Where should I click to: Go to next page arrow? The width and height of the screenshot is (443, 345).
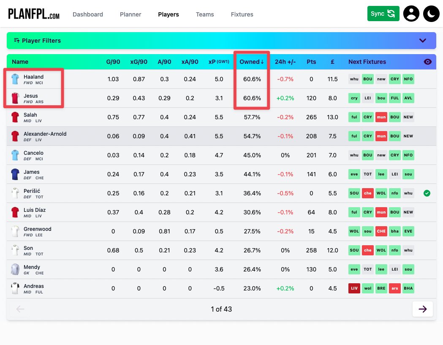(x=422, y=309)
